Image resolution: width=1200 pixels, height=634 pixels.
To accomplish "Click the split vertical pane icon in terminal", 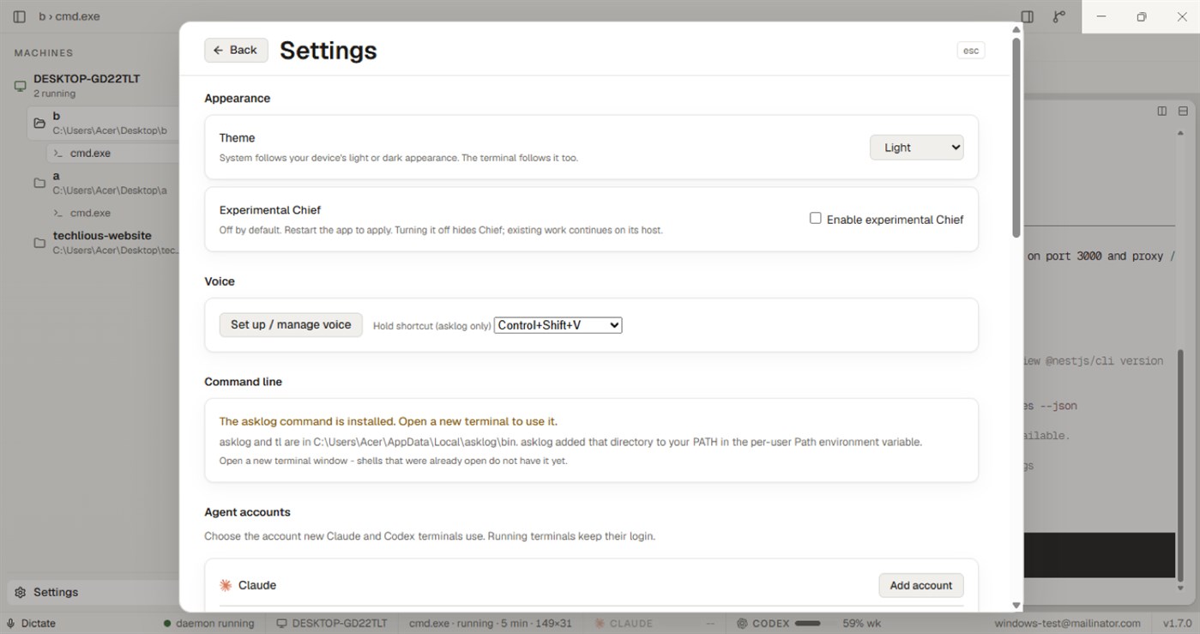I will tap(1162, 111).
